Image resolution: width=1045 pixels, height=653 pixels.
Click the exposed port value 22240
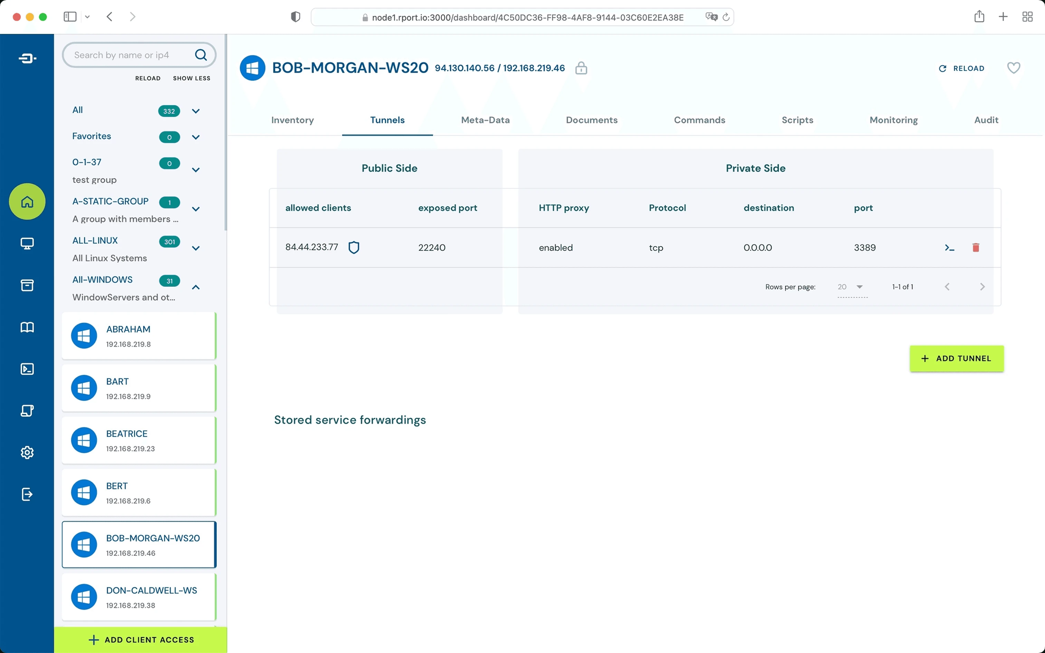[x=432, y=247]
